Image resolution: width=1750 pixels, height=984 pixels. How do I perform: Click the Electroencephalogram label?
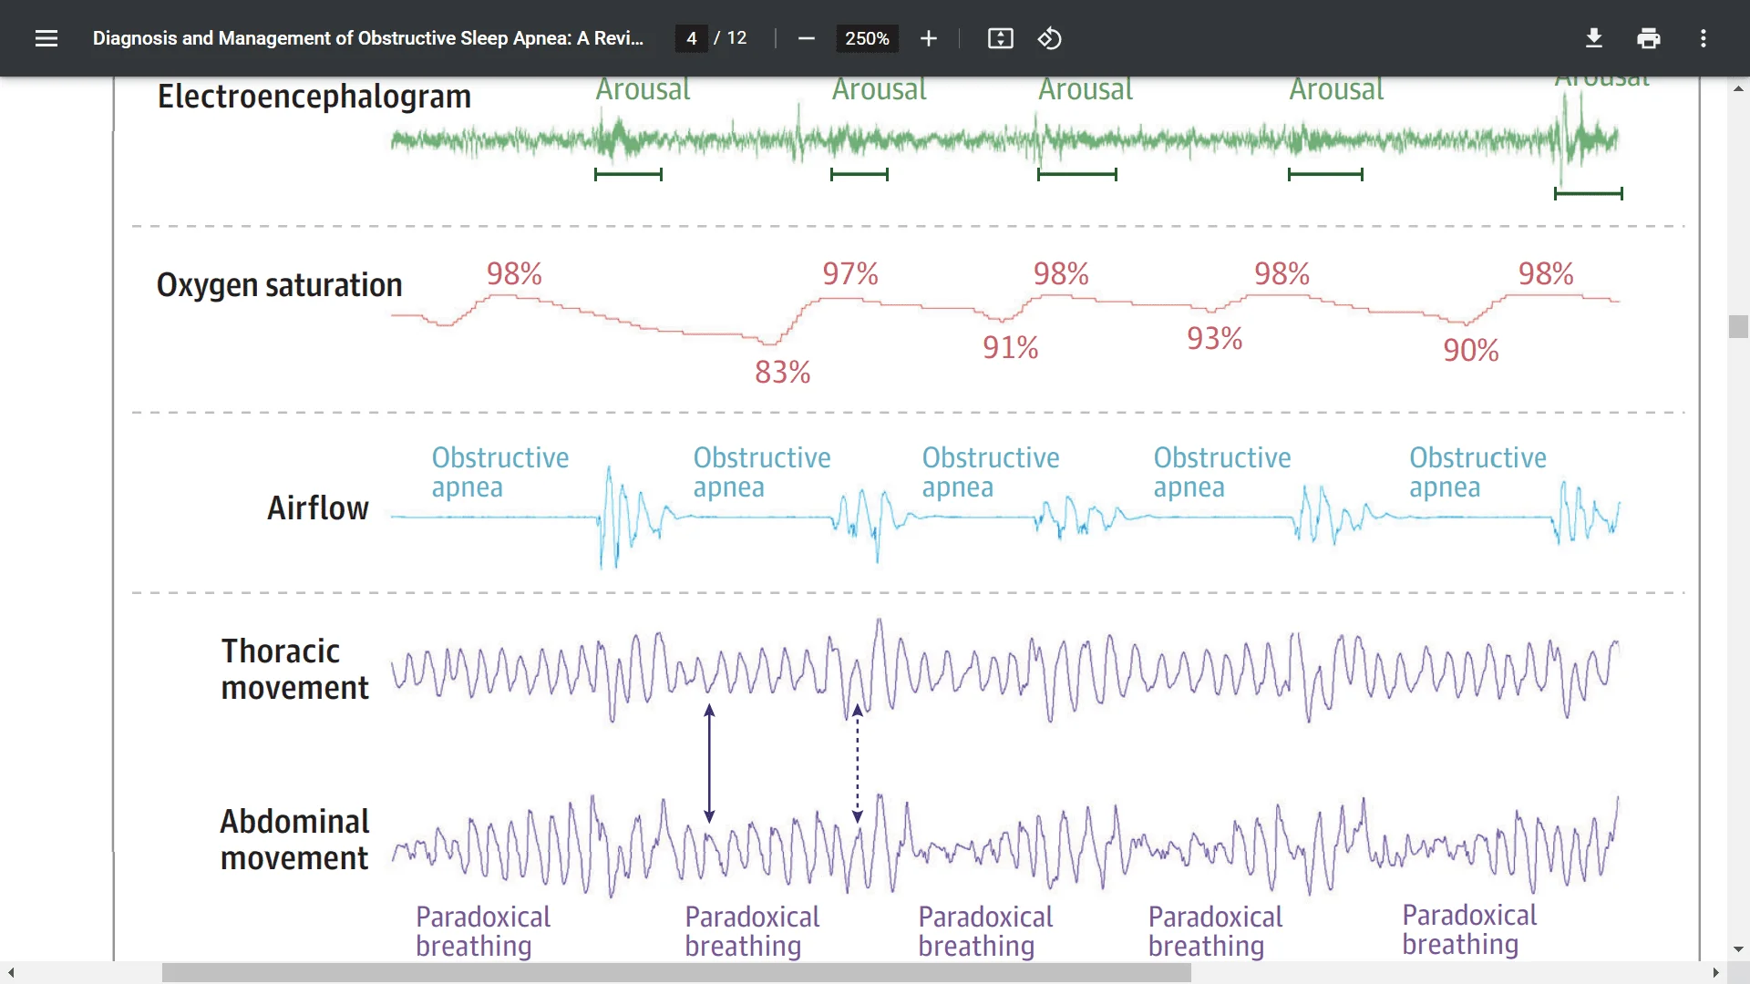tap(314, 97)
